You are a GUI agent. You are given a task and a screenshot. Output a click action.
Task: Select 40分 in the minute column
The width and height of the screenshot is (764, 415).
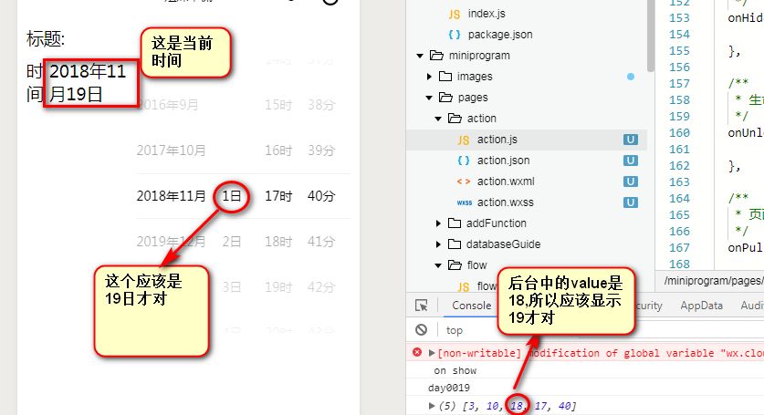pyautogui.click(x=321, y=196)
